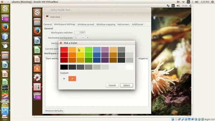Viewport: 215px width, 121px height.
Task: Open Ubuntu Software Center in the inner launcher
Action: (x=37, y=69)
